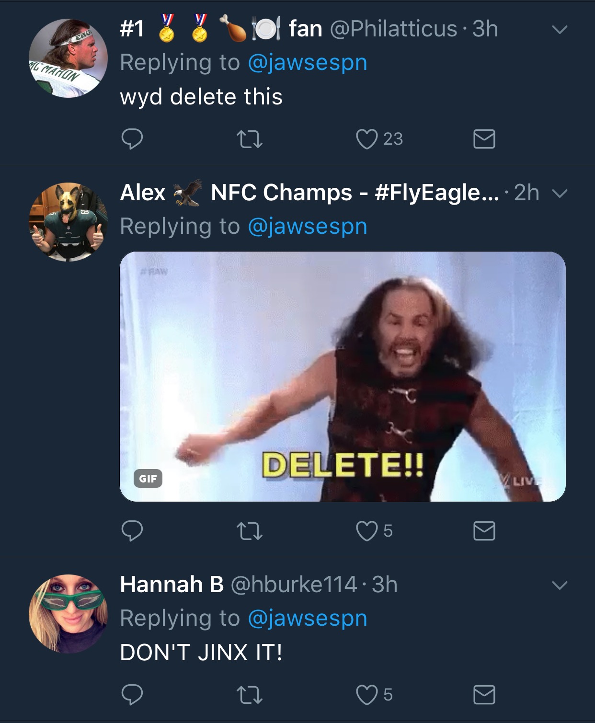
Task: Open options menu for @Philatticus tweet
Action: click(560, 30)
